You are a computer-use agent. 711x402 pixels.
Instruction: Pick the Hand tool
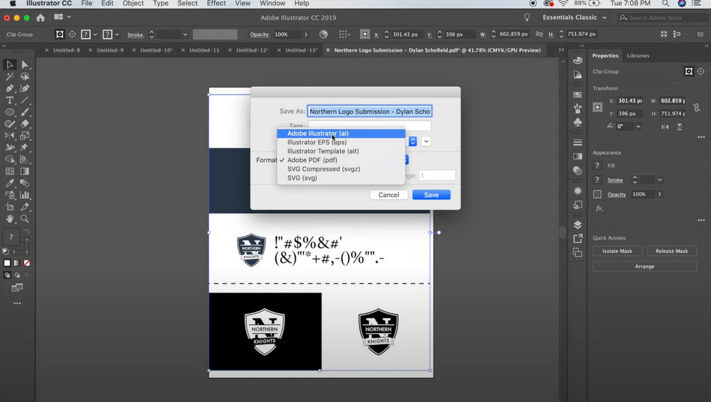(x=10, y=219)
